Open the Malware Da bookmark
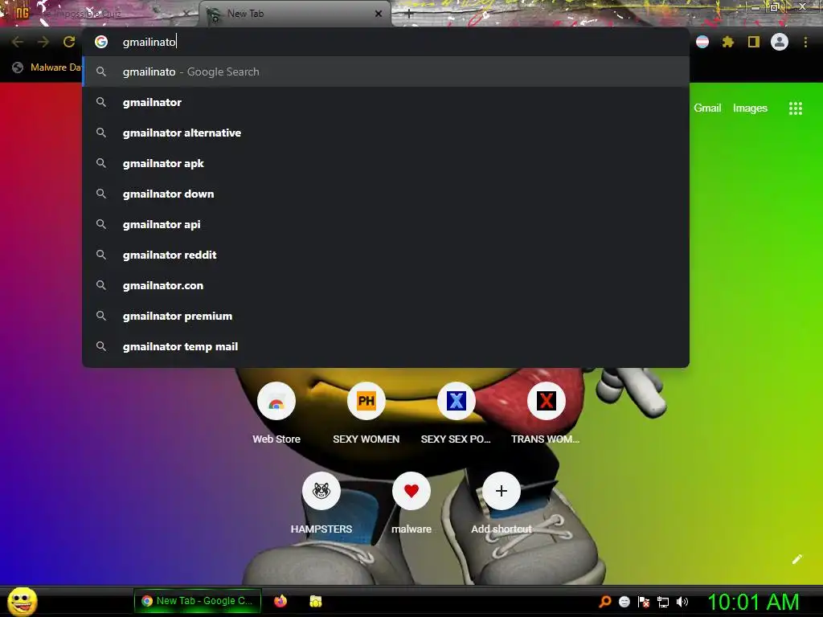This screenshot has width=823, height=617. [x=47, y=67]
